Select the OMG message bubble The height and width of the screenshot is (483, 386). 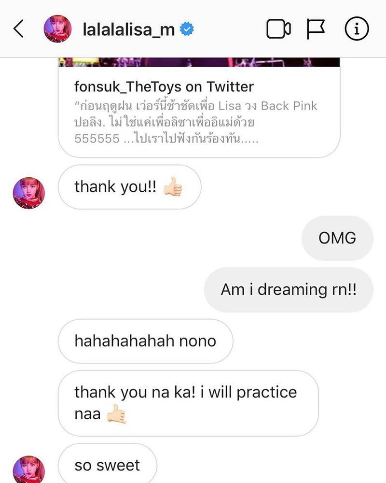[x=337, y=238]
